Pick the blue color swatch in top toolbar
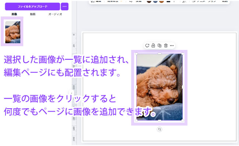This screenshot has width=239, height=146. 155,1
